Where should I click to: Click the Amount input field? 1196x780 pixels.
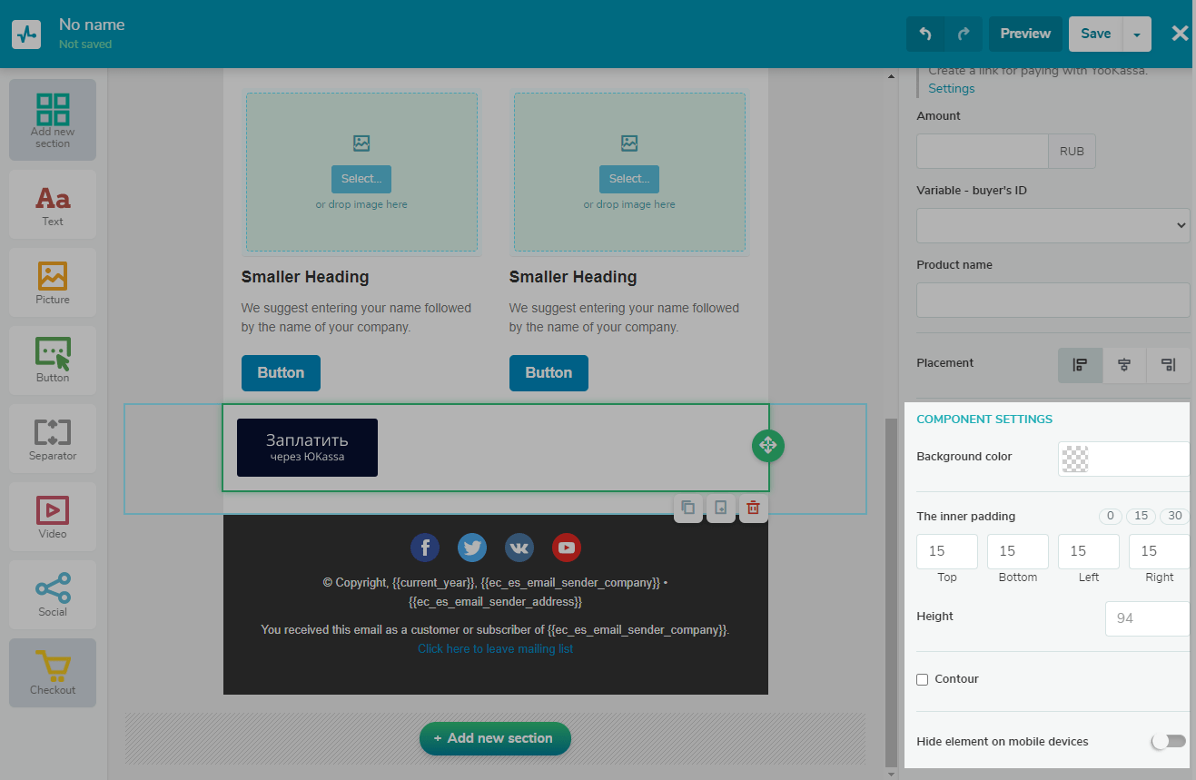(x=982, y=152)
